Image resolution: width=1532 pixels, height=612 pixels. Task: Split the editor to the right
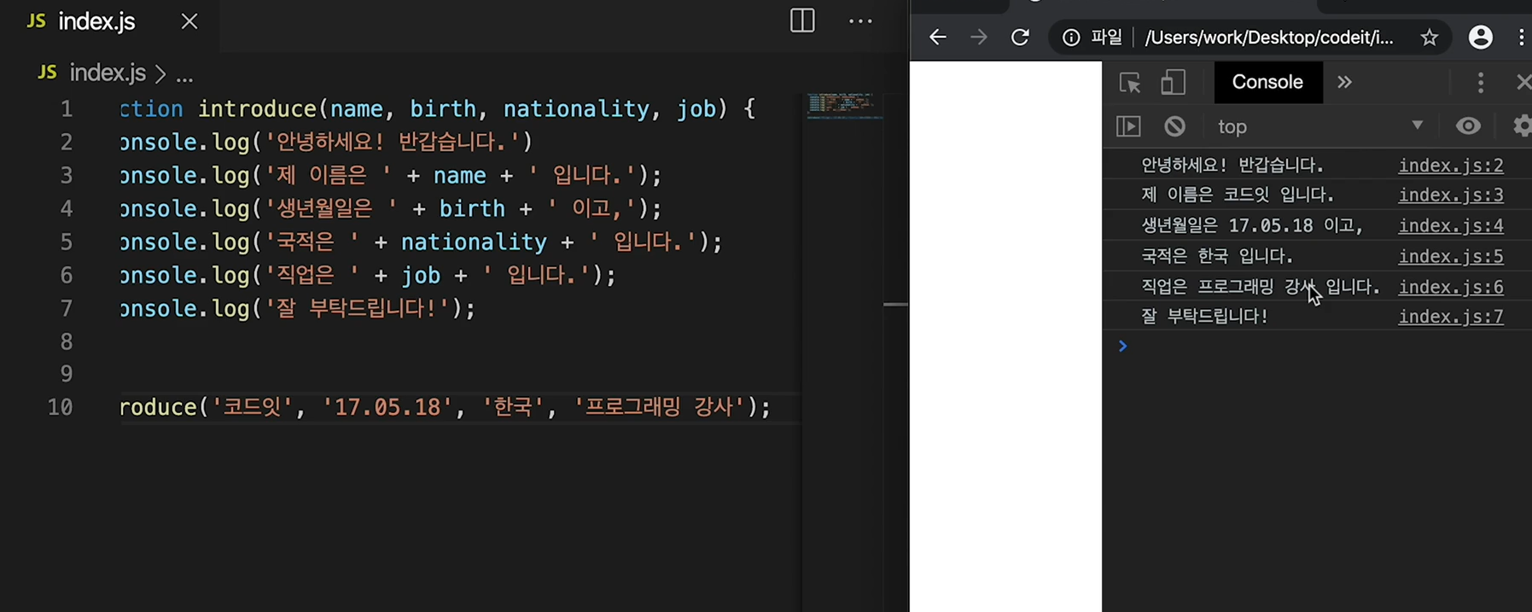point(802,20)
